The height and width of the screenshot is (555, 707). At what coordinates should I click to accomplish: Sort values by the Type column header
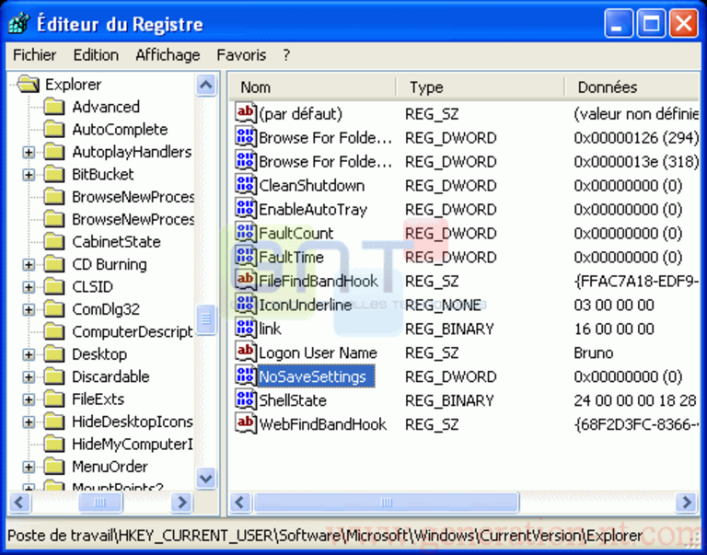[481, 87]
